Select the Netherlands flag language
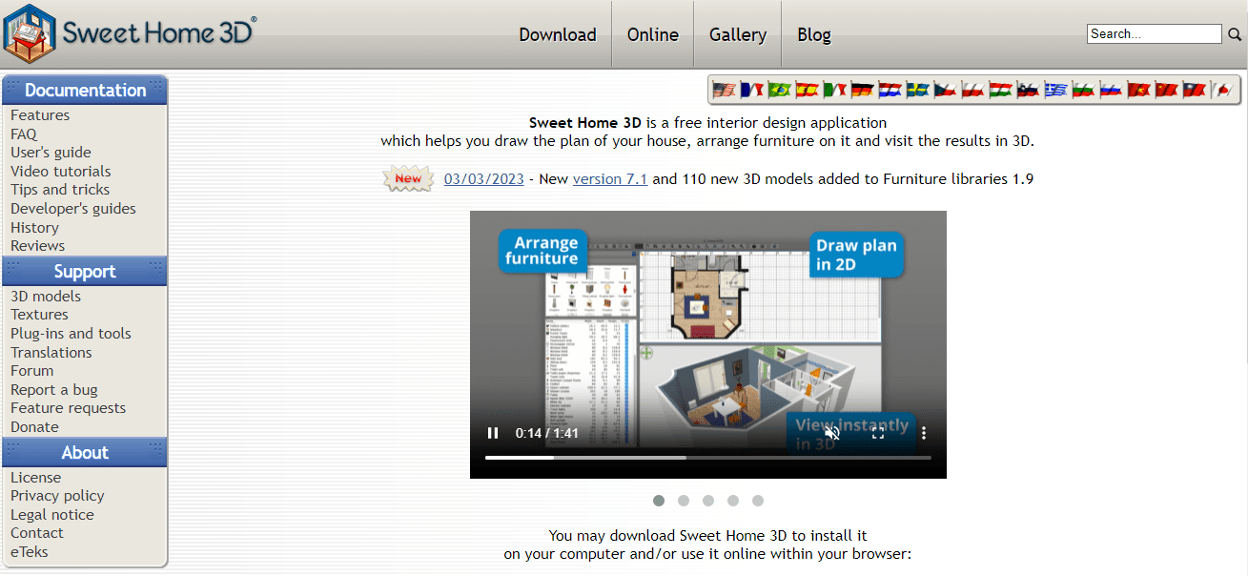Viewport: 1248px width, 576px height. pos(890,90)
